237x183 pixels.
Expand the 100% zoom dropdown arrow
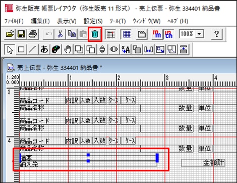199,34
